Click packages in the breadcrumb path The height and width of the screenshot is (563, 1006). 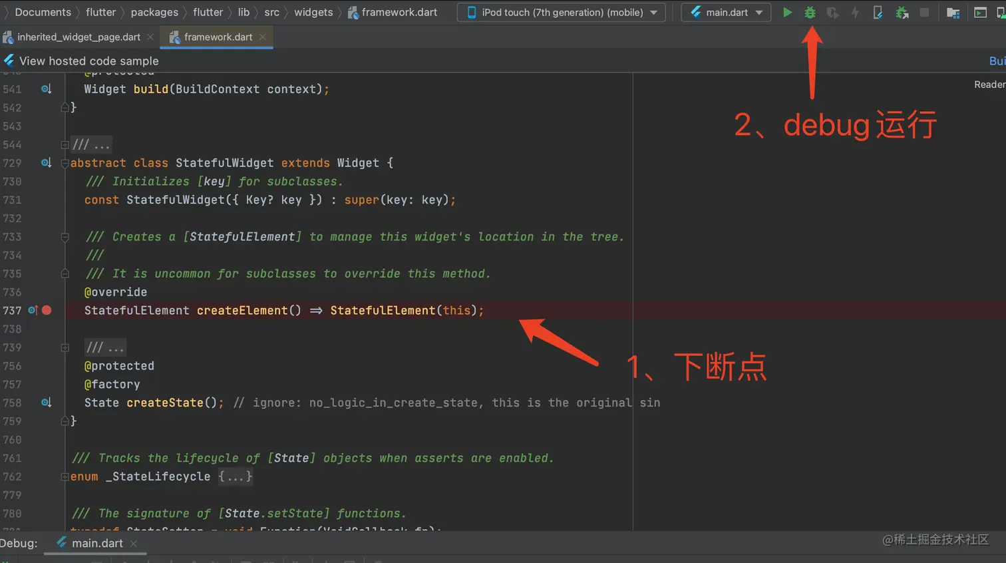tap(154, 12)
